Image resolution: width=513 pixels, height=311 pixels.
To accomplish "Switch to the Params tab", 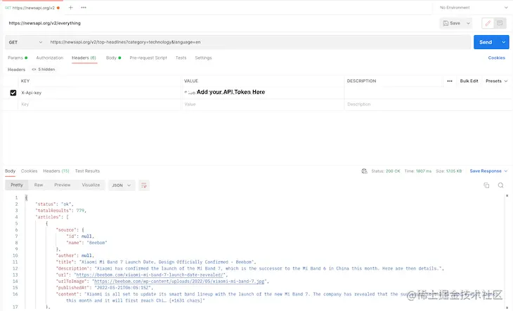I will pyautogui.click(x=18, y=58).
